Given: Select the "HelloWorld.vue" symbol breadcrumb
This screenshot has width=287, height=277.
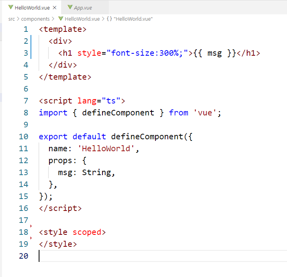Looking at the screenshot, I should [133, 19].
